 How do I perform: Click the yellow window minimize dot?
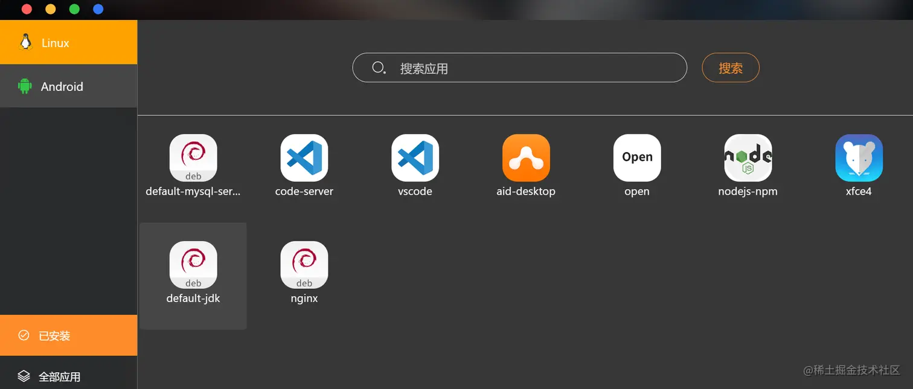(51, 9)
